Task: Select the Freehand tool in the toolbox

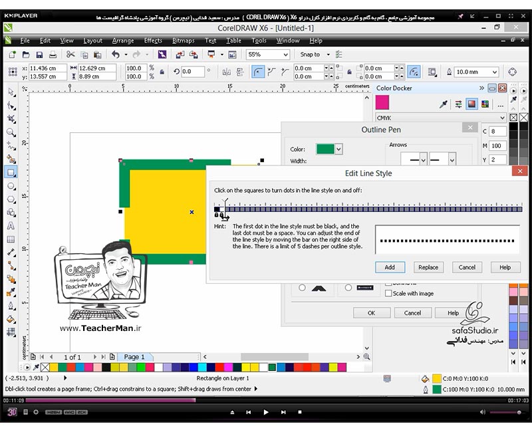Action: [x=11, y=146]
